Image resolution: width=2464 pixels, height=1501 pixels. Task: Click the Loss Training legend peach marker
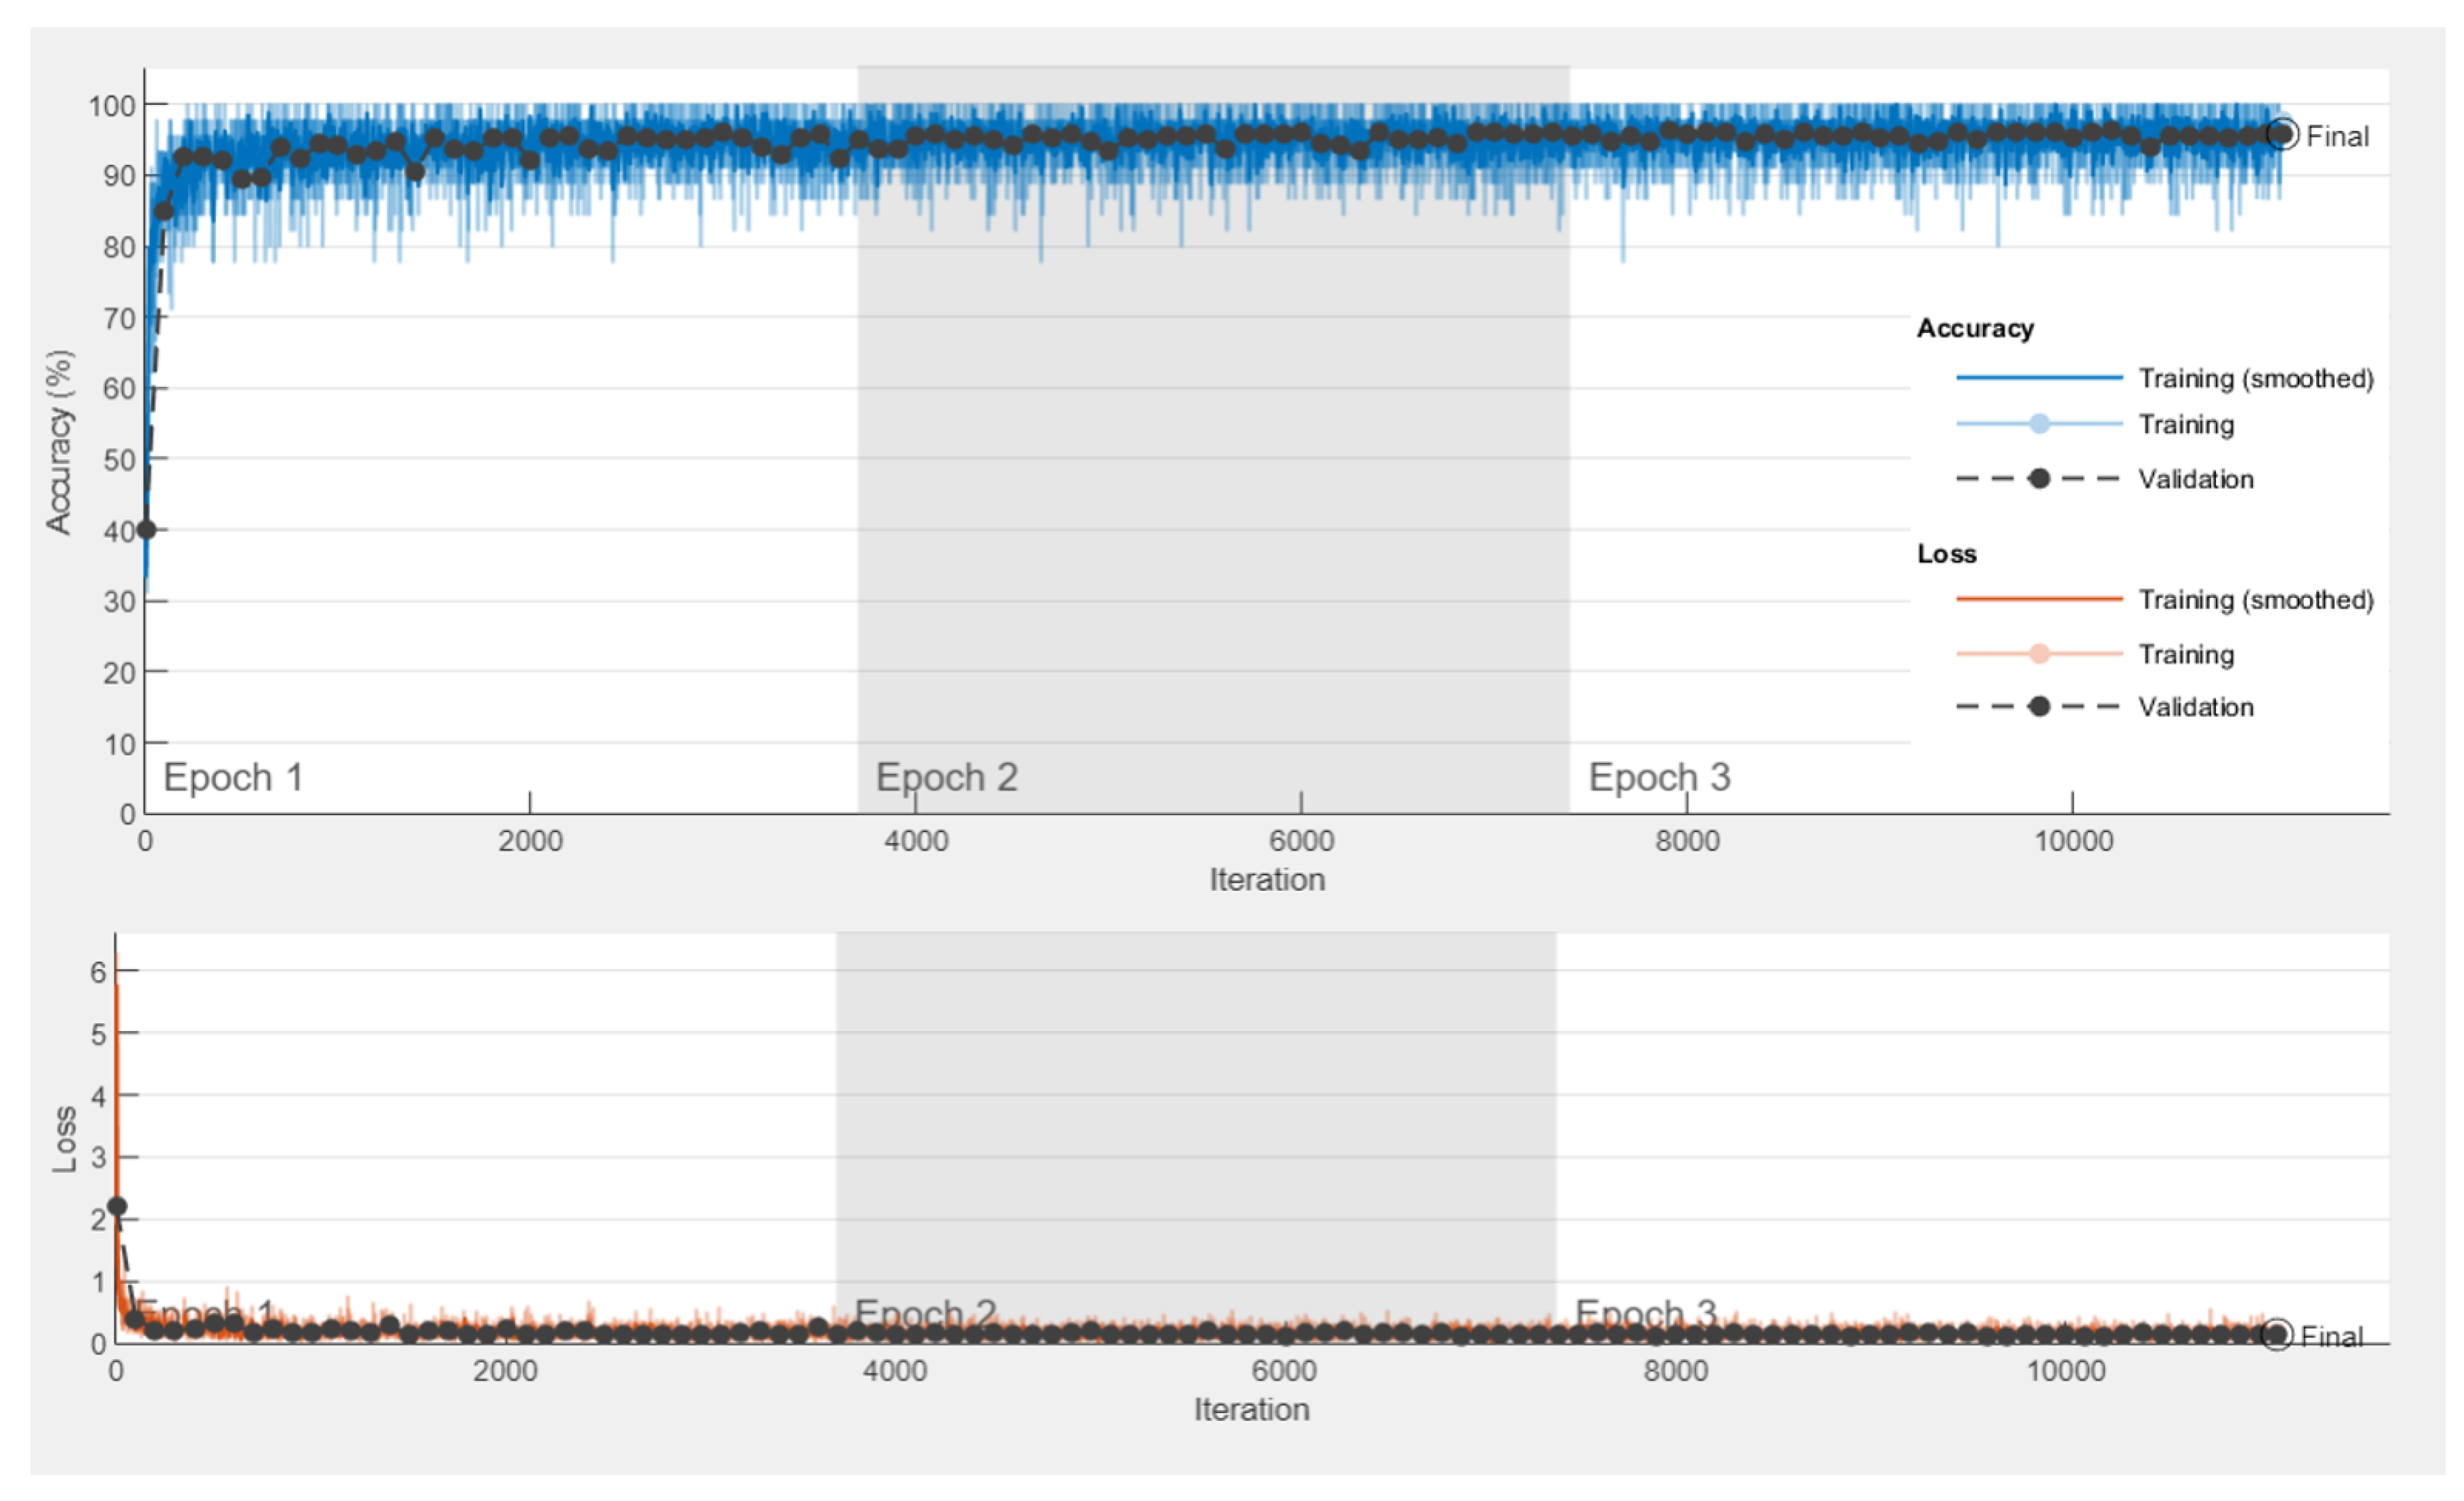(2039, 654)
